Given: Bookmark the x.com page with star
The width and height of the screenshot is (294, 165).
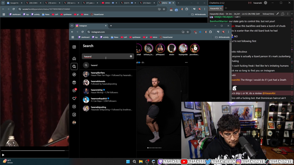Looking at the screenshot, I should (164, 9).
